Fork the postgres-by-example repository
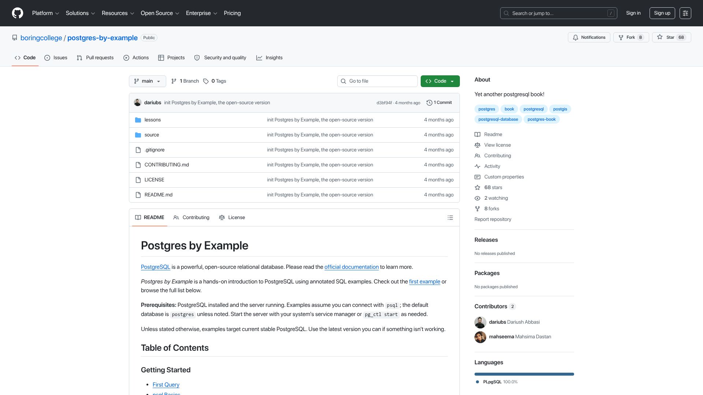The height and width of the screenshot is (395, 703). pos(631,37)
